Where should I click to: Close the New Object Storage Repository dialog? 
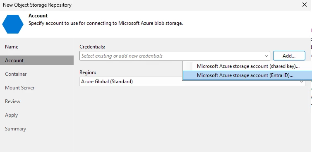305,5
